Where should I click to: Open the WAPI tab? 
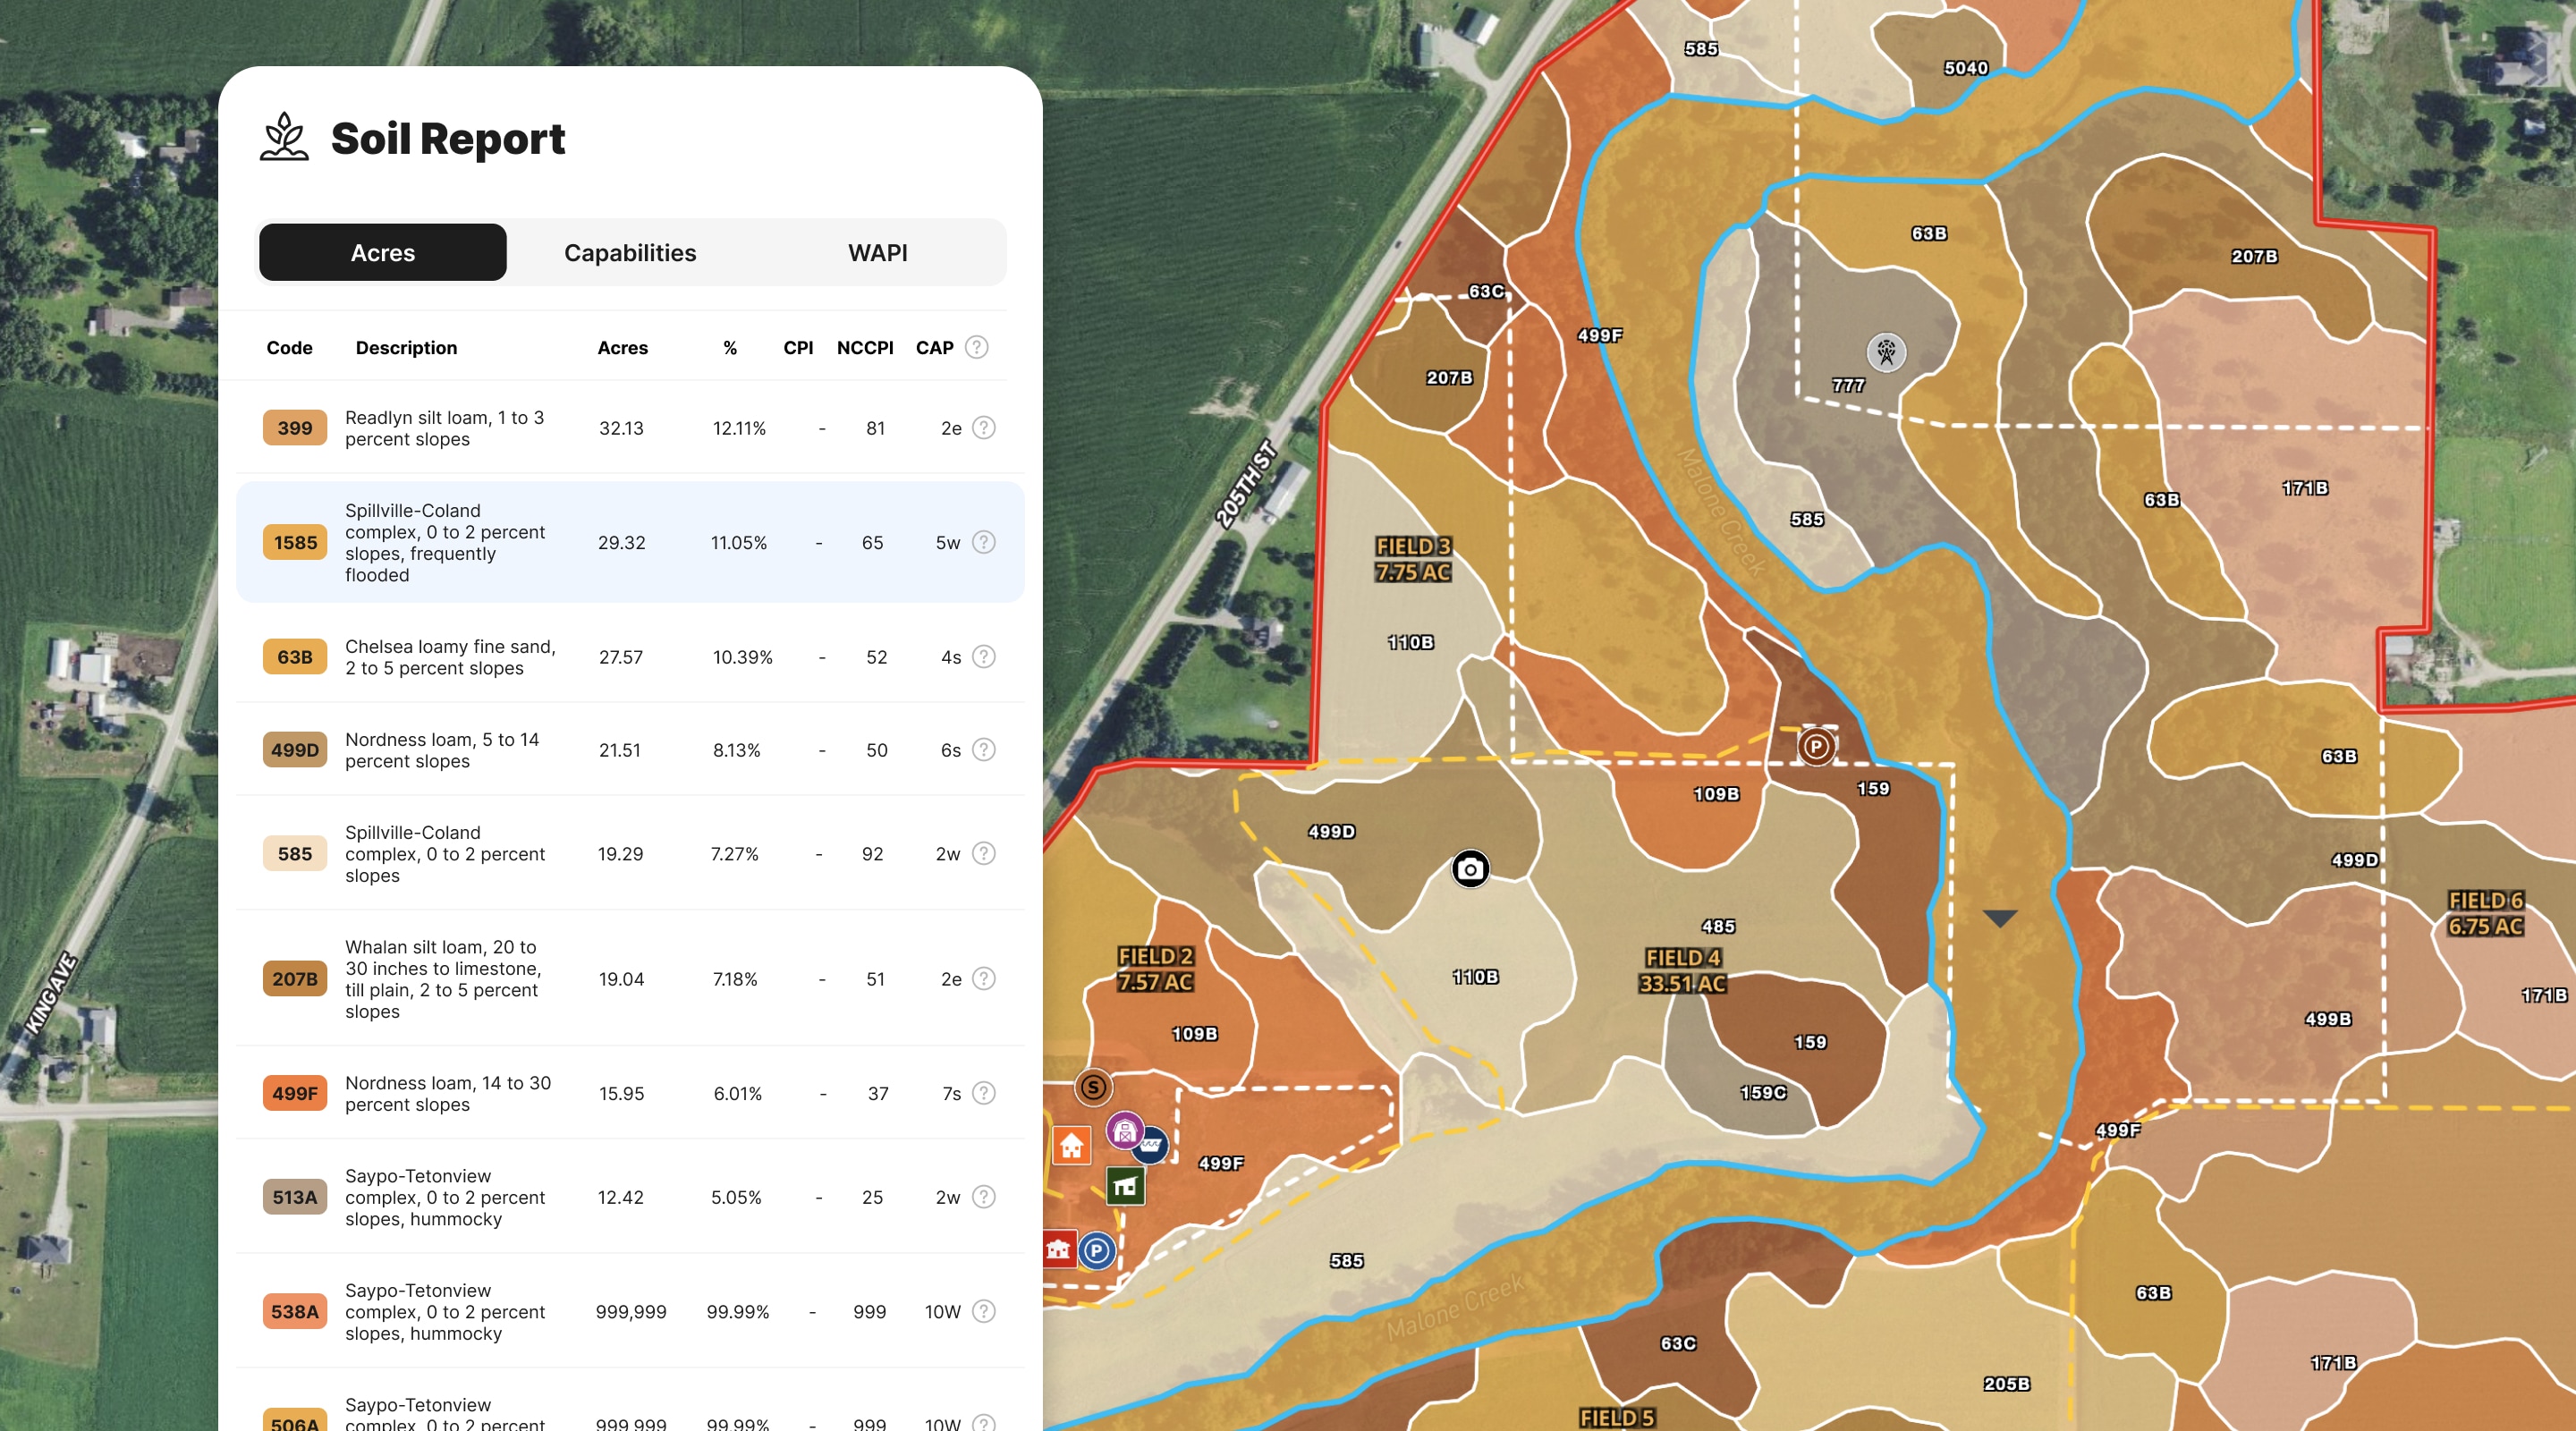pos(877,252)
